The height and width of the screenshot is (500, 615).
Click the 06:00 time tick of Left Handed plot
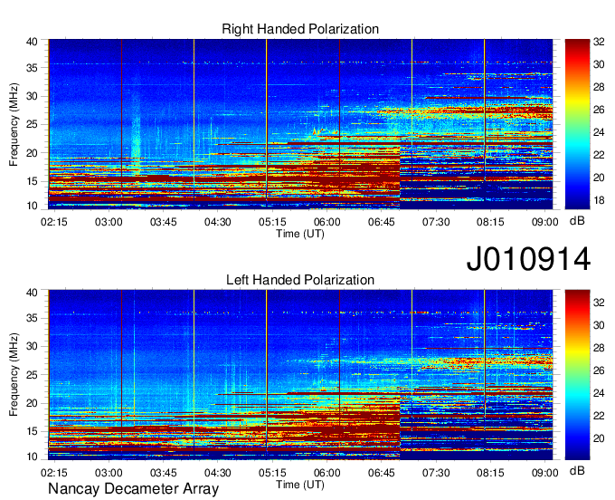326,473
